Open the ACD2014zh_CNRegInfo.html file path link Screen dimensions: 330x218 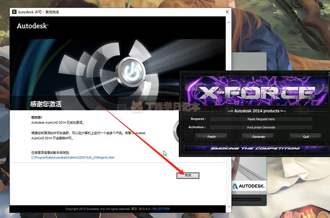[x=73, y=158]
